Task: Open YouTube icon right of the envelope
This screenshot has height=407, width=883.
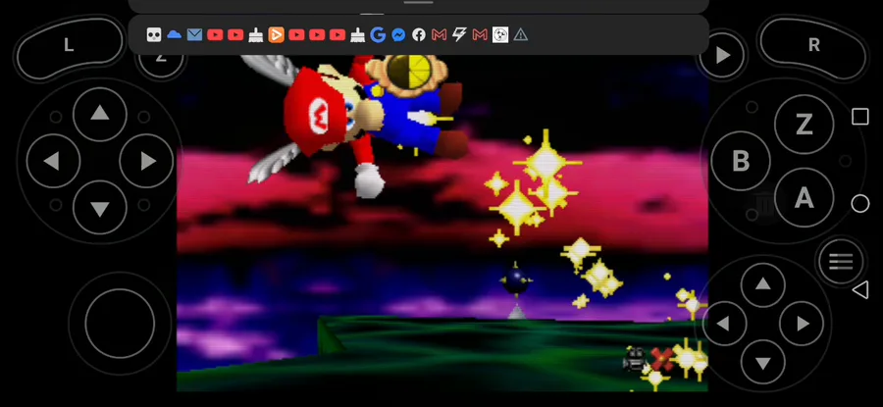Action: (215, 35)
